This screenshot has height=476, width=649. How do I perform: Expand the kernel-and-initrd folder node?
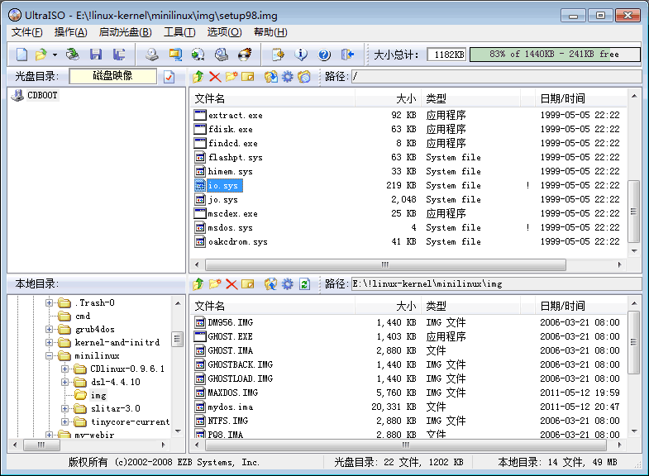coord(50,342)
